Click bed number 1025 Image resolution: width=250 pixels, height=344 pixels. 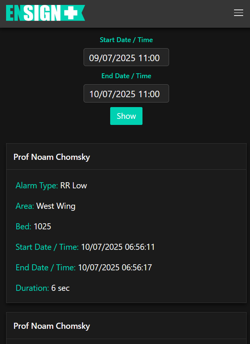pos(42,227)
